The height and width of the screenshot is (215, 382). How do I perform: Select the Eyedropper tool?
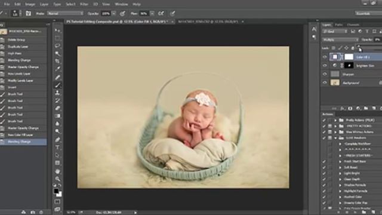click(57, 69)
